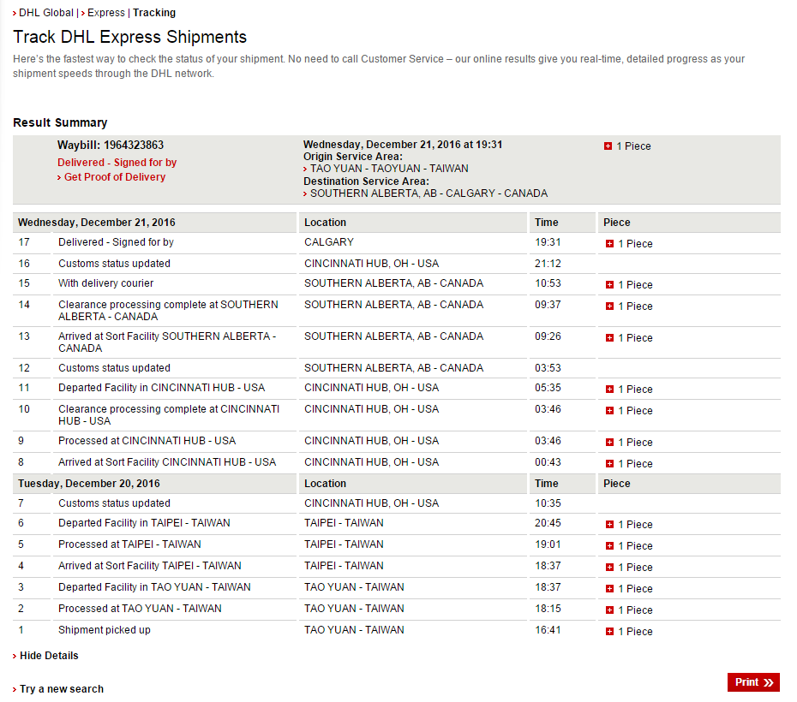Click the Tuesday, December 20, 2016 table header

(x=89, y=484)
